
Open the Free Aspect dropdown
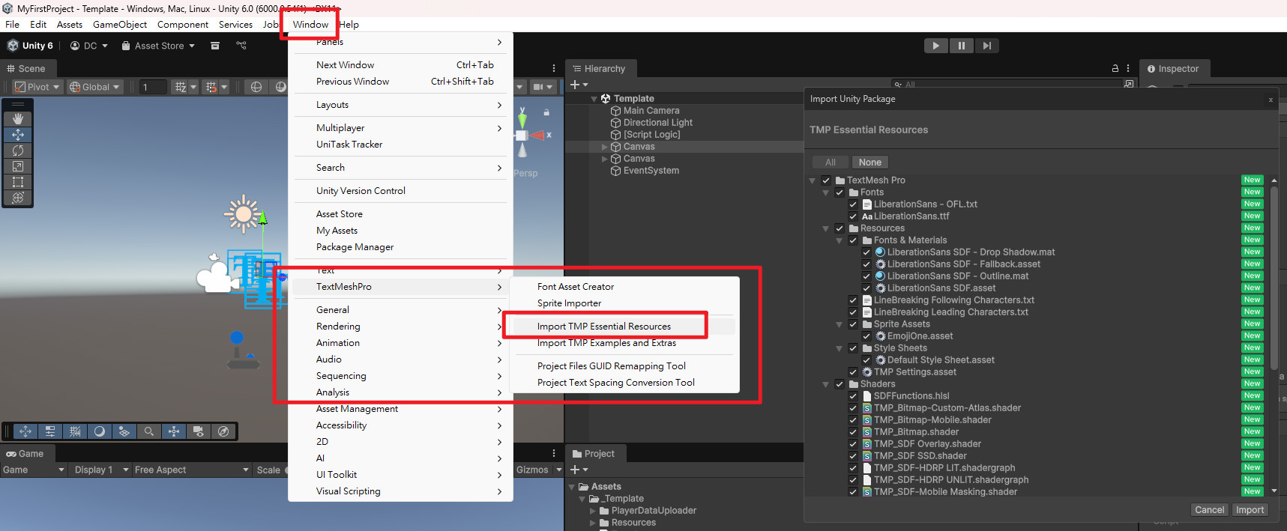click(x=191, y=470)
